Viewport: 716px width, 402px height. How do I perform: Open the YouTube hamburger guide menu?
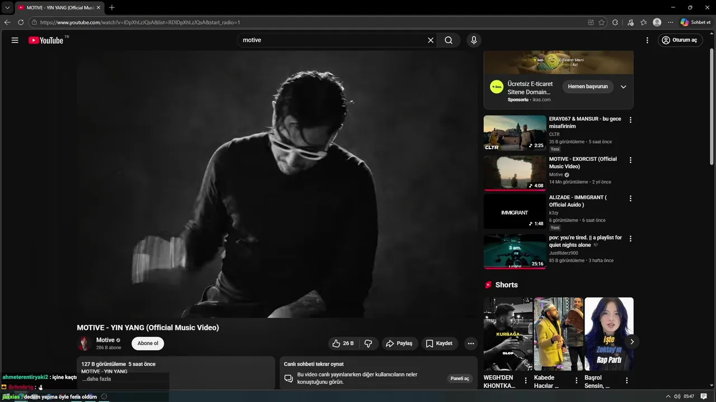click(x=15, y=40)
